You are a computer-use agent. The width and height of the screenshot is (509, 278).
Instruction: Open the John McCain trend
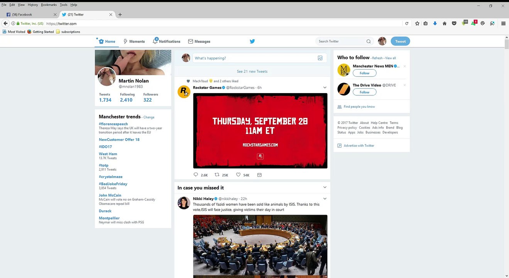[x=110, y=195]
